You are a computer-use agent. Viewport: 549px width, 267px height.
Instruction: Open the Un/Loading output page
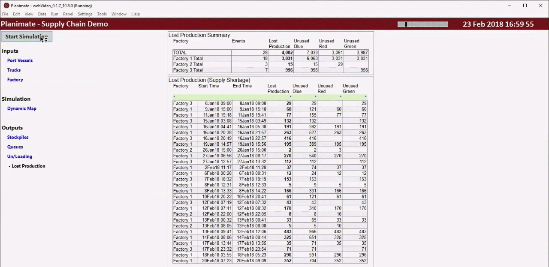(x=19, y=156)
